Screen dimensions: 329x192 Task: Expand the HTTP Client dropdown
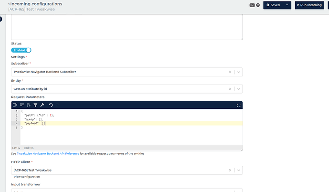[x=238, y=170]
